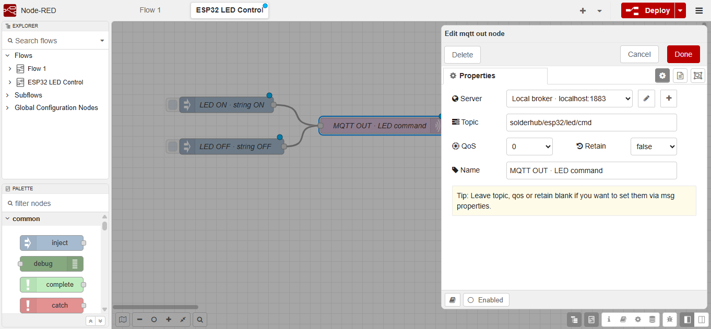Toggle the workspace navigator map icon

click(x=123, y=320)
